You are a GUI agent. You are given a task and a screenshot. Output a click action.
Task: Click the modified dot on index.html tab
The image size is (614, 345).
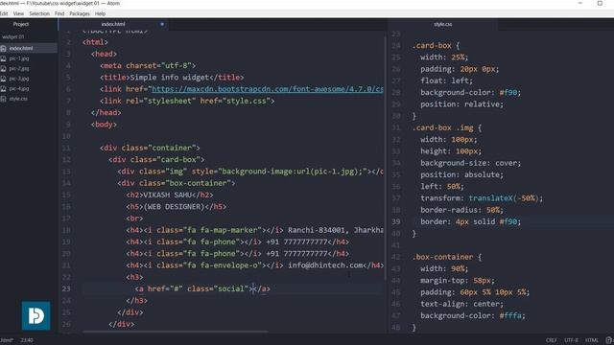click(x=162, y=24)
